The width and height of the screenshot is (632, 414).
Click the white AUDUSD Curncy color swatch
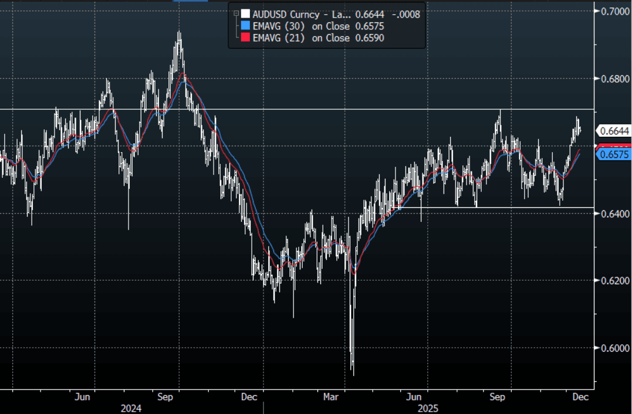[x=245, y=14]
